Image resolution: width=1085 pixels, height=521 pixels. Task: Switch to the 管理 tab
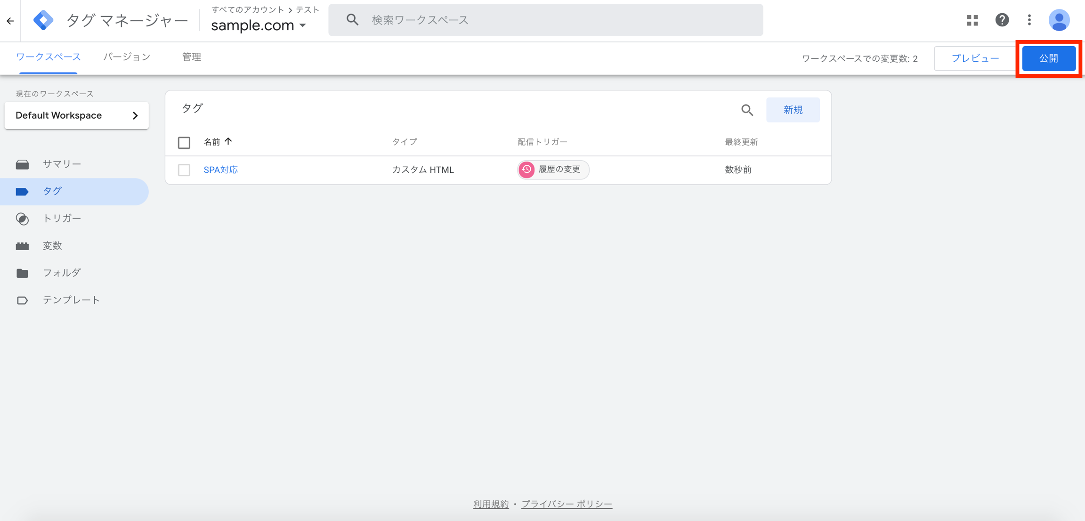191,57
